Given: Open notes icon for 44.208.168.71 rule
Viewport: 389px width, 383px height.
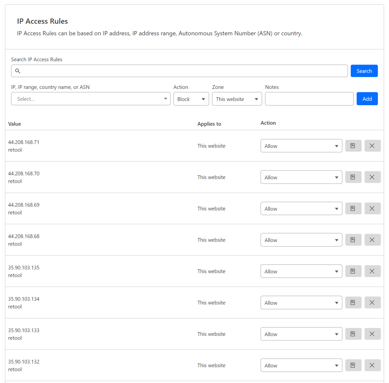Looking at the screenshot, I should tap(353, 146).
